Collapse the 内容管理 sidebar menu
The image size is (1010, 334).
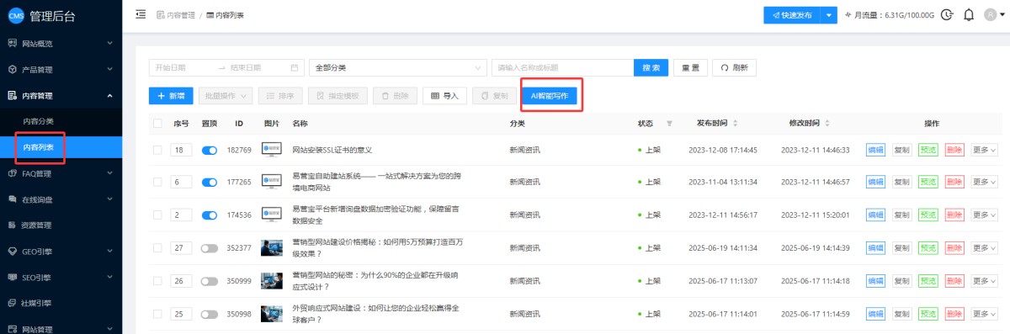click(61, 95)
